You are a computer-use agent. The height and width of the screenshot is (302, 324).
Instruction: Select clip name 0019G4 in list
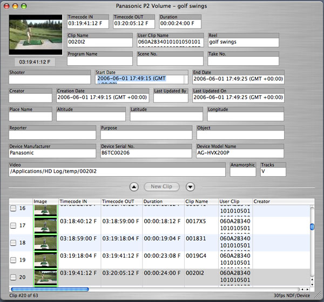[196, 256]
